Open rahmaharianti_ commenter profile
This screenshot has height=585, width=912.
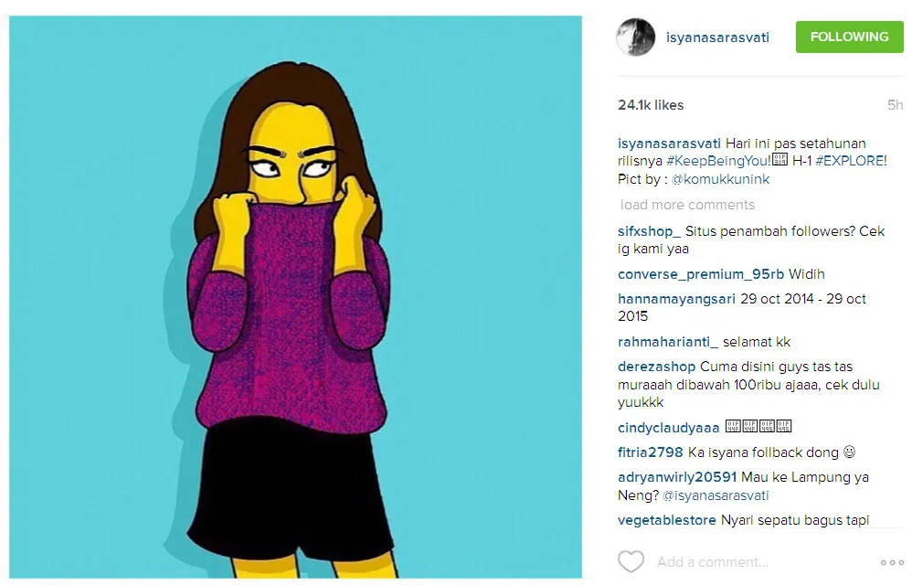(668, 342)
